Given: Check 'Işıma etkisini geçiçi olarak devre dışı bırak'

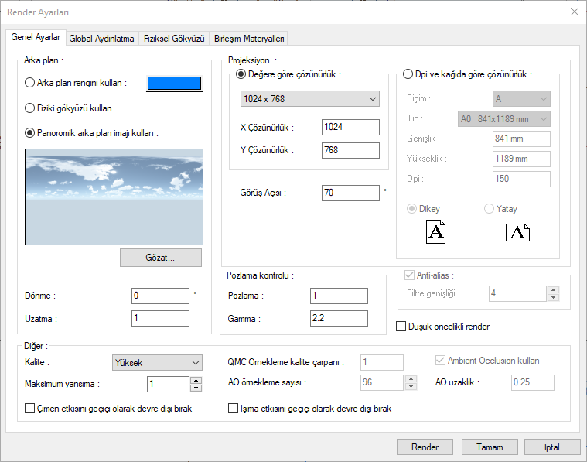Looking at the screenshot, I should pyautogui.click(x=234, y=409).
